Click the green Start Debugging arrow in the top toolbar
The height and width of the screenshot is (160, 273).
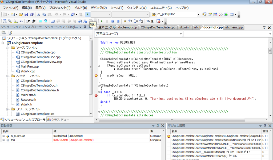click(x=87, y=14)
